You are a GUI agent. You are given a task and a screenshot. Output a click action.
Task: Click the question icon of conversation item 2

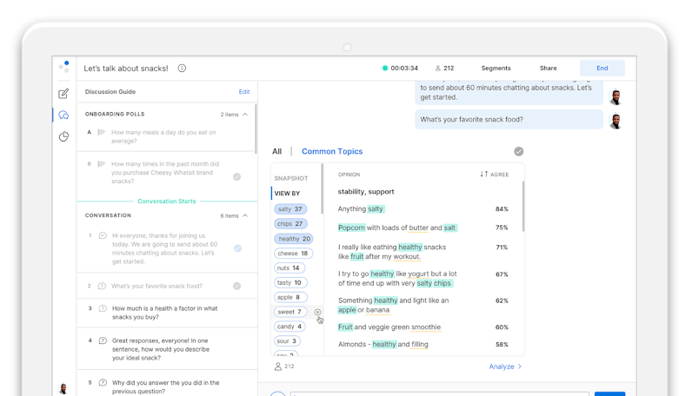point(102,287)
